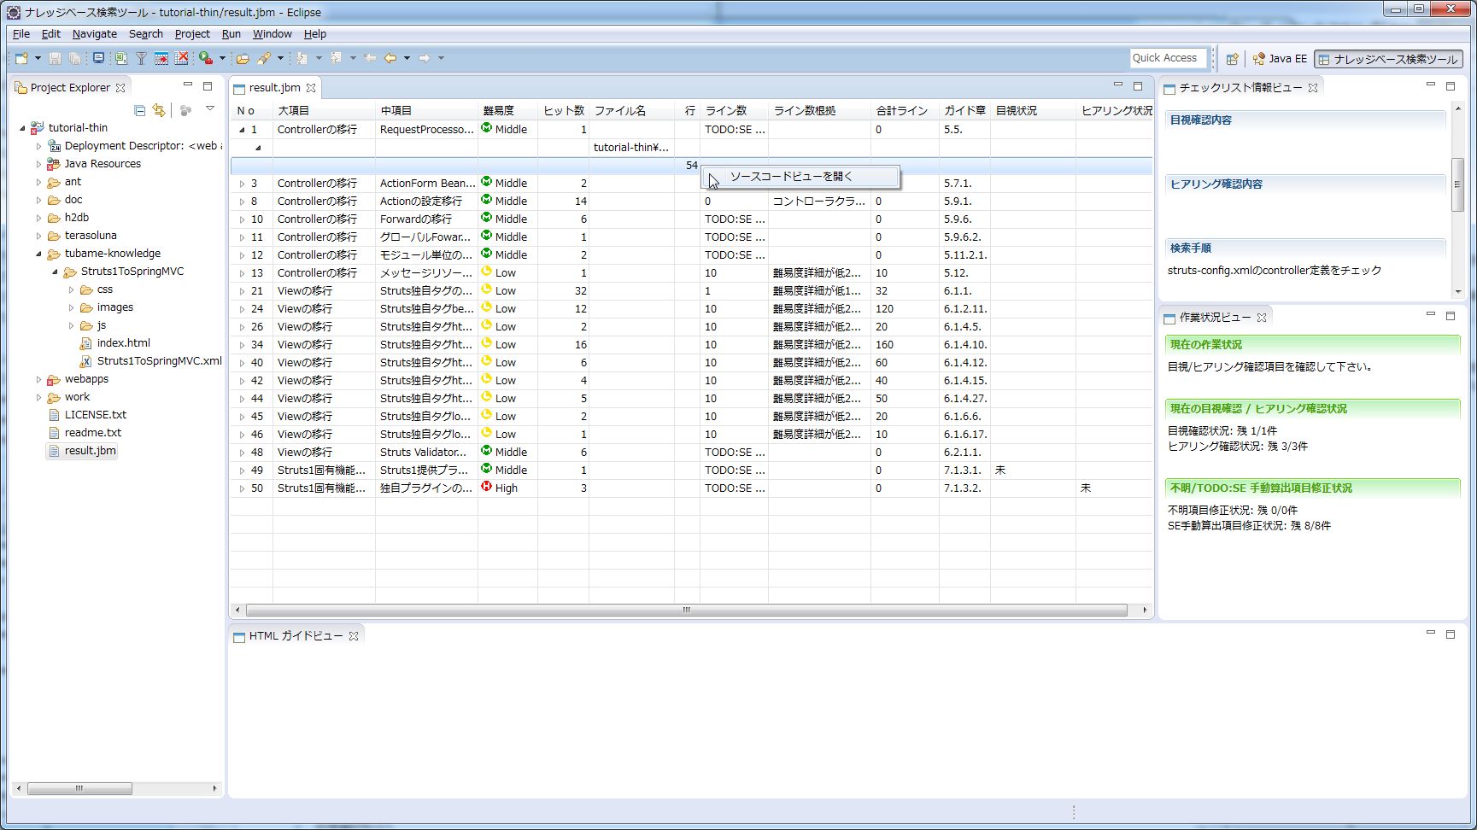Screen dimensions: 1477x830
Task: Collapse the tutorial-thin project node
Action: [23, 128]
